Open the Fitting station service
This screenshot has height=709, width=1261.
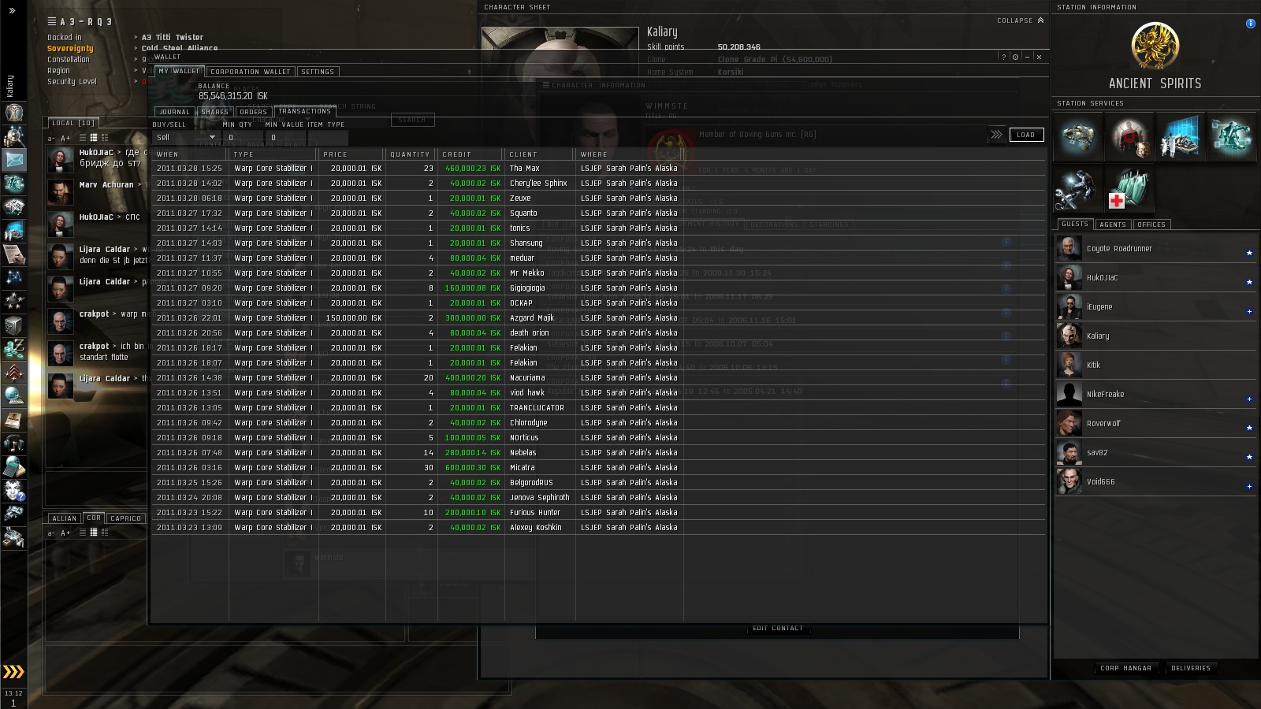(1077, 137)
